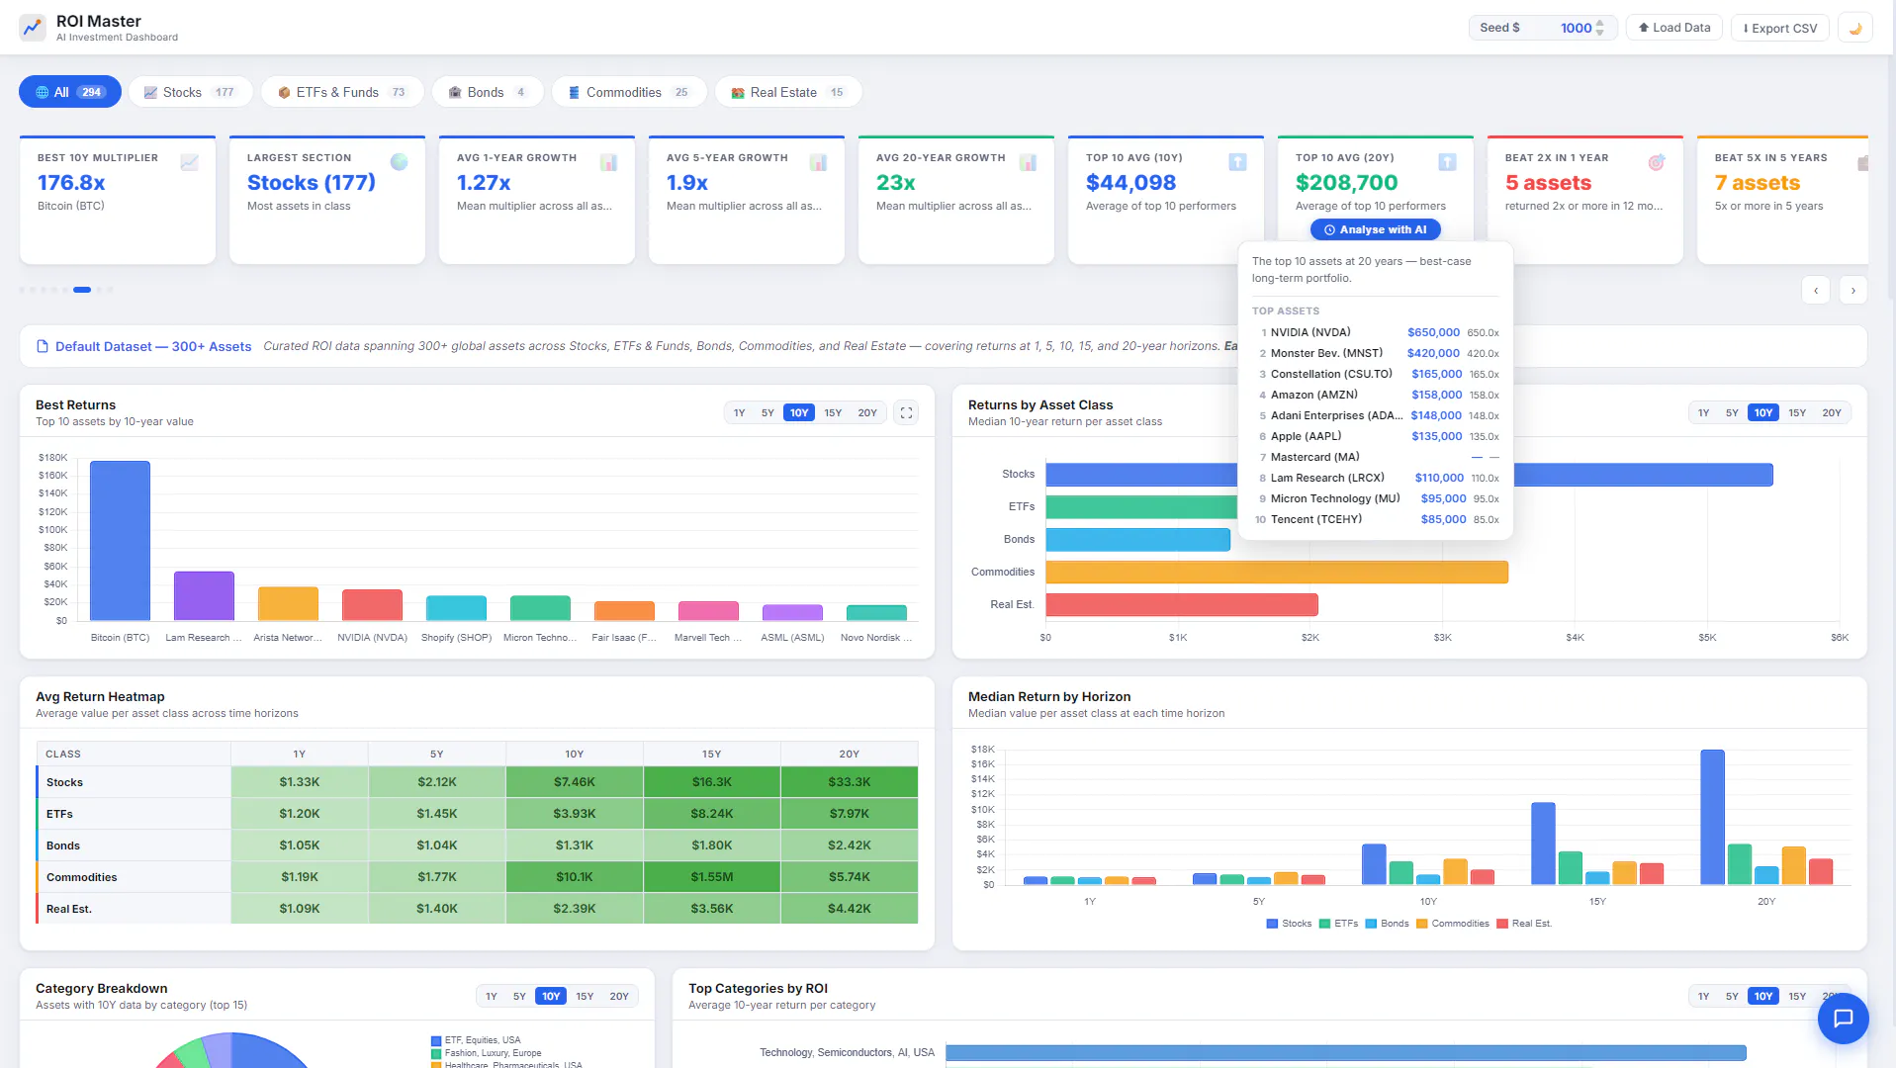Set Returns by Asset Class to 5Y
This screenshot has height=1068, width=1896.
pyautogui.click(x=1732, y=412)
